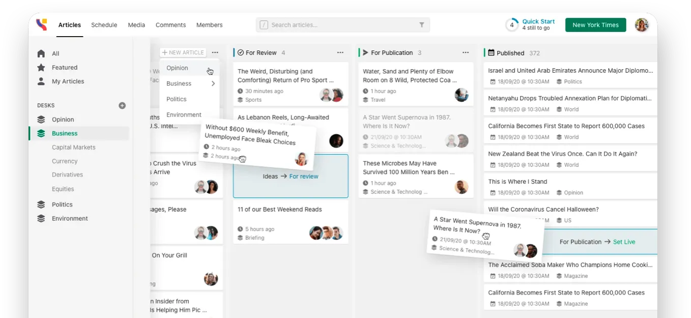
Task: Open the menu beside New Article
Action: point(215,53)
